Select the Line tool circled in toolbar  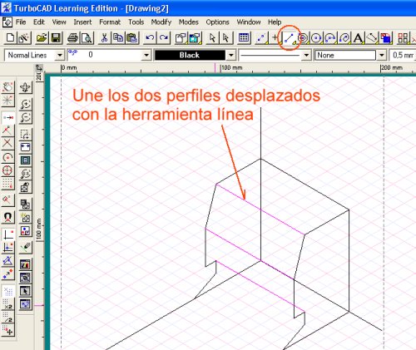(289, 38)
